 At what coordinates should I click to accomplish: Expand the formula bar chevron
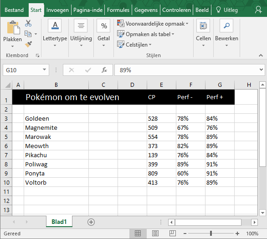click(261, 70)
